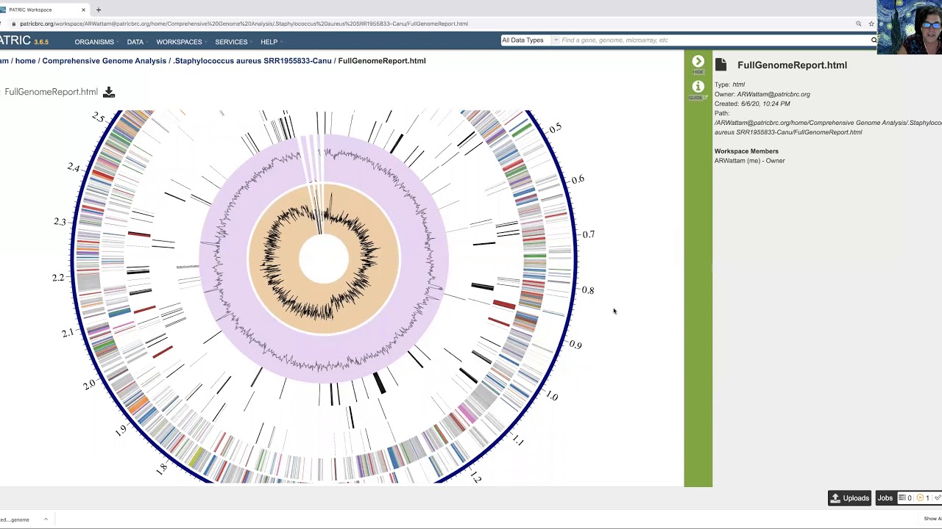The height and width of the screenshot is (529, 942).
Task: Click browser zoom magnifier icon
Action: click(x=858, y=24)
